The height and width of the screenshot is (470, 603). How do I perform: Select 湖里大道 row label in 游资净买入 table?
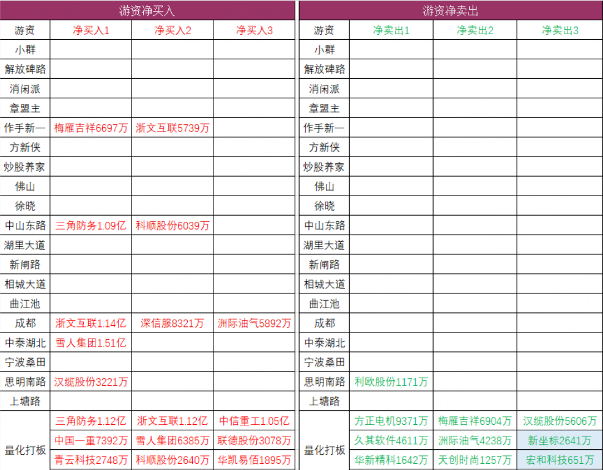[25, 245]
